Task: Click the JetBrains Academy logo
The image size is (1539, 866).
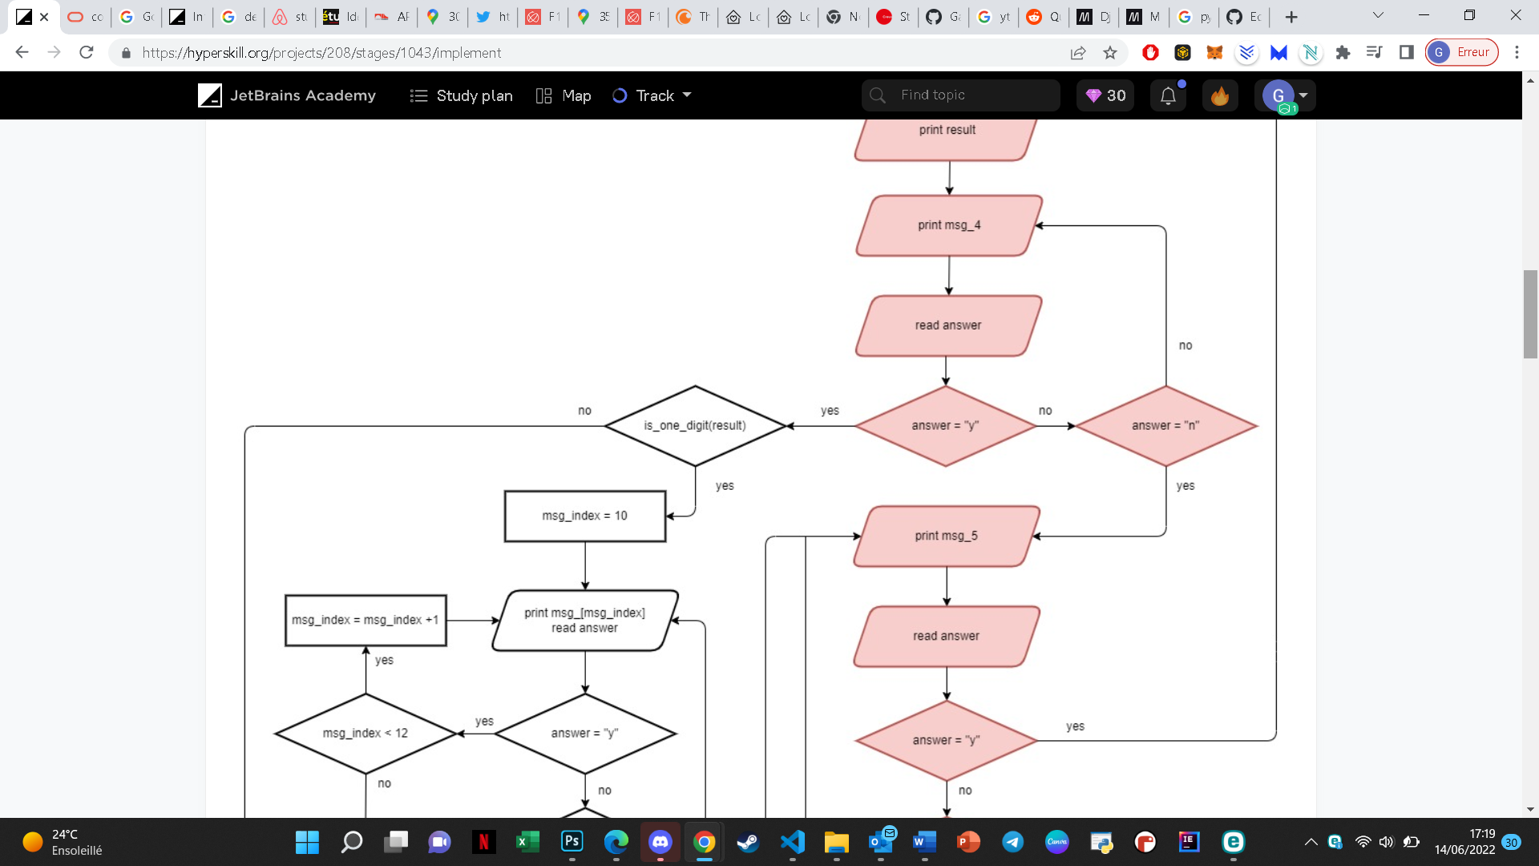Action: [x=287, y=95]
